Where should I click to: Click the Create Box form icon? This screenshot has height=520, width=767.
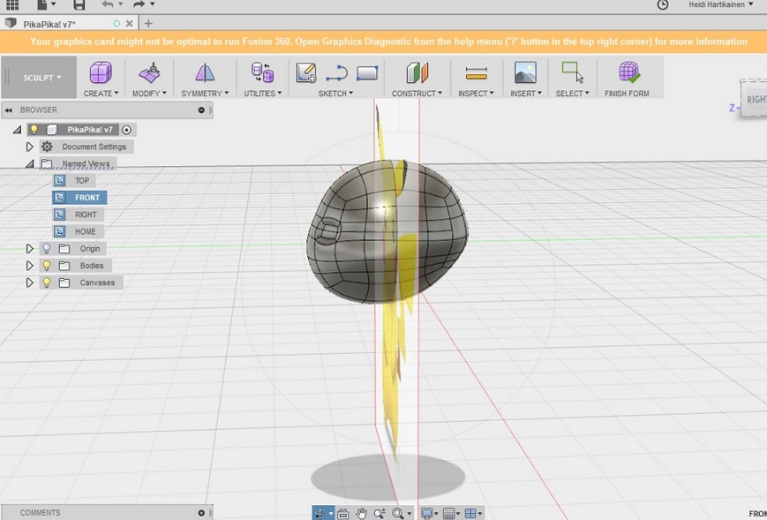point(101,73)
